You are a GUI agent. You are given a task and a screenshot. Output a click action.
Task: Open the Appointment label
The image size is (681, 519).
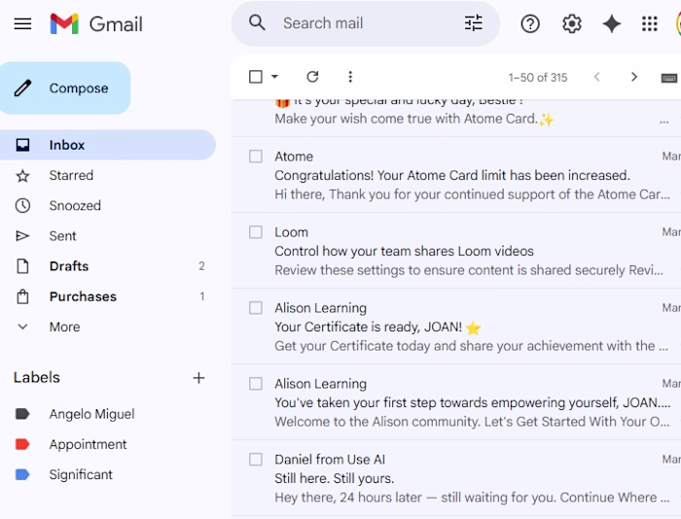coord(88,444)
